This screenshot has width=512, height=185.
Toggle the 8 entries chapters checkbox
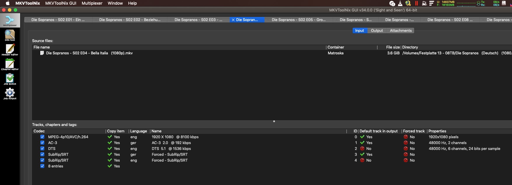point(42,166)
